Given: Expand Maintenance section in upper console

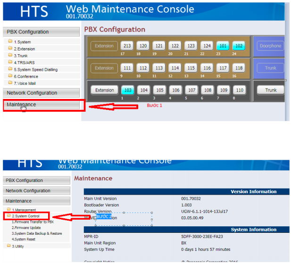Looking at the screenshot, I should pyautogui.click(x=42, y=105).
